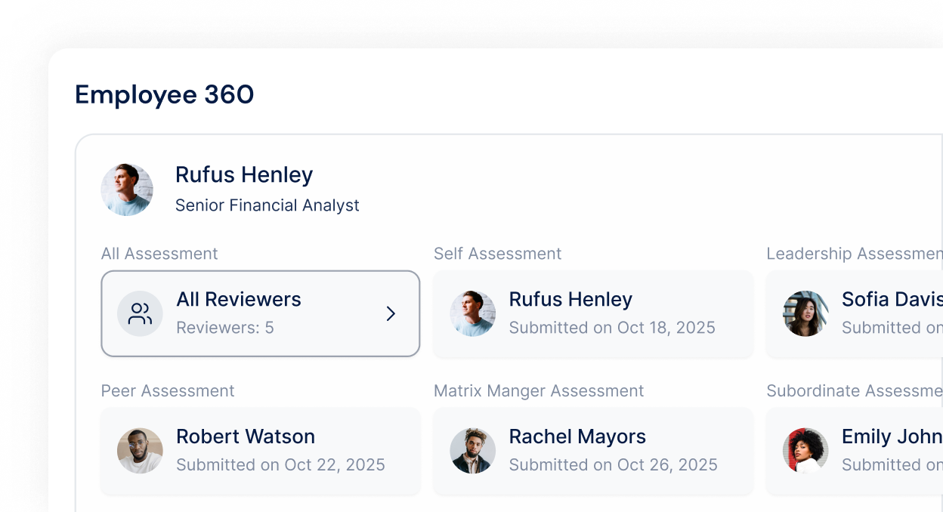Click Rachel Mayors' avatar photo
Viewport: 943px width, 512px height.
pos(473,451)
